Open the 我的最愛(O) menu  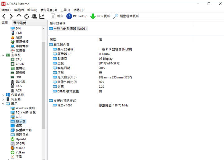click(49, 10)
